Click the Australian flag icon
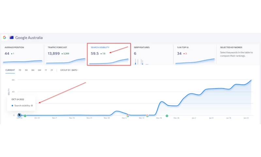The image size is (261, 157). coord(12,38)
